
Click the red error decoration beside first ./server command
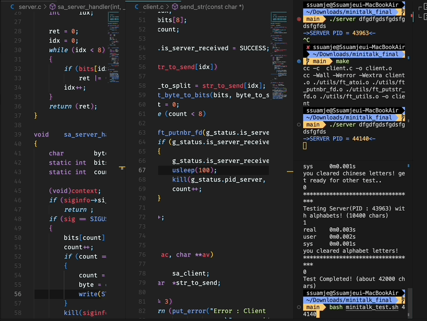[x=299, y=19]
